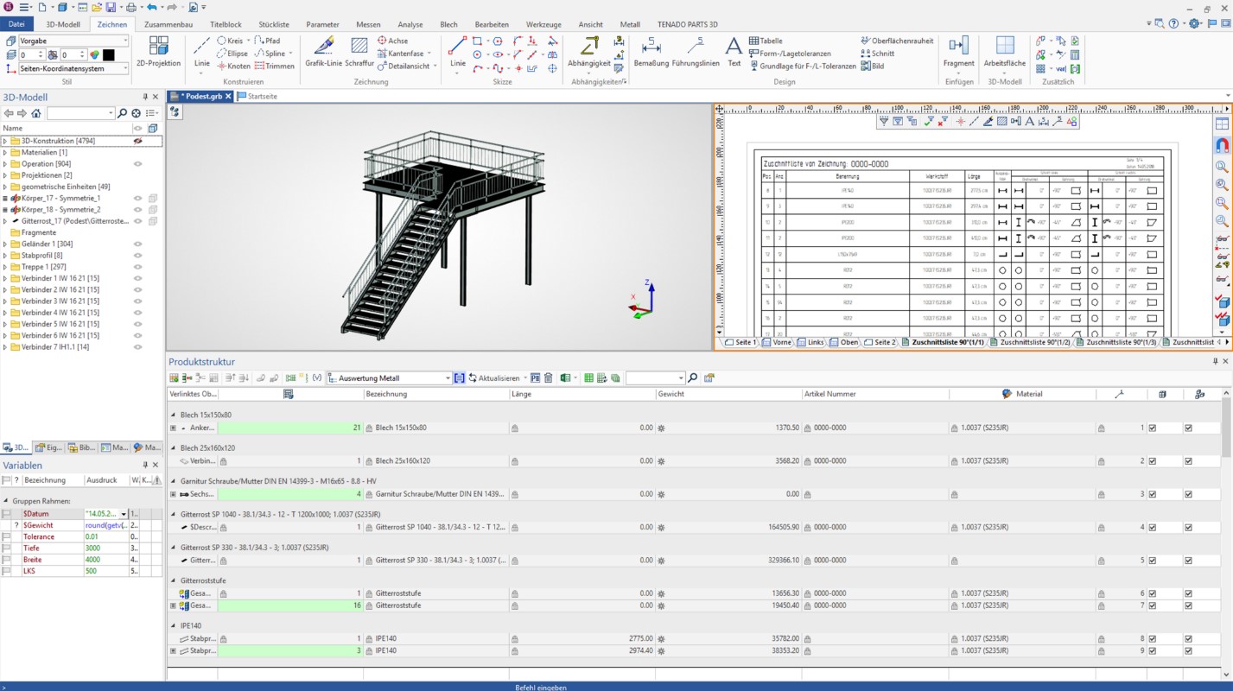Screen dimensions: 1233x691
Task: Click the Material column header
Action: (1022, 394)
